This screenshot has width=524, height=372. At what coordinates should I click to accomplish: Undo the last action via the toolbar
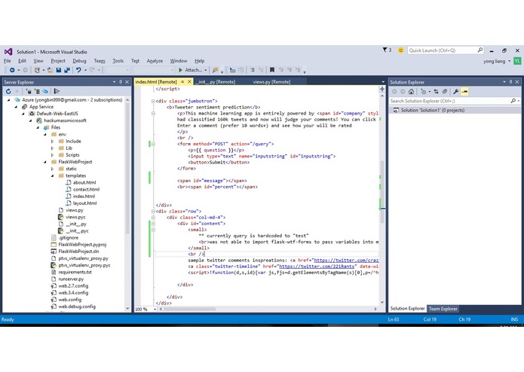coord(78,70)
